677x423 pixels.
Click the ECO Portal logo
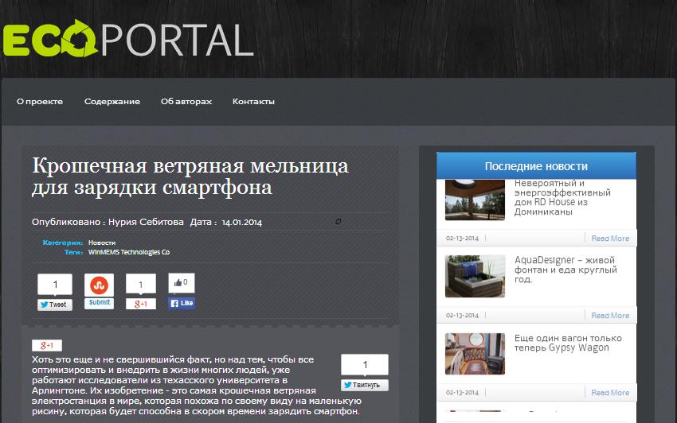(127, 38)
